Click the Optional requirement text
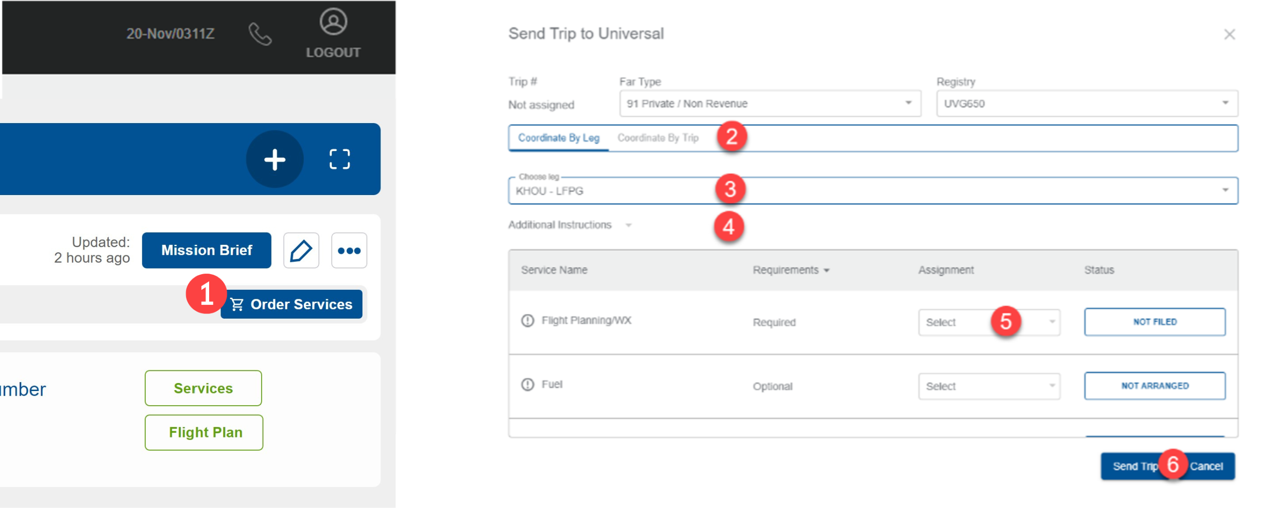 773,386
